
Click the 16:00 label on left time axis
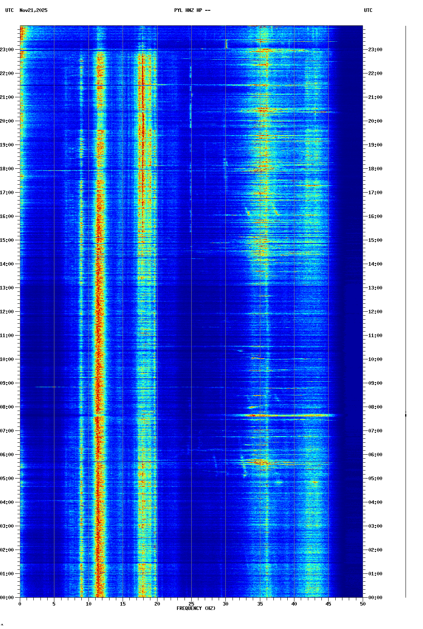(x=7, y=216)
